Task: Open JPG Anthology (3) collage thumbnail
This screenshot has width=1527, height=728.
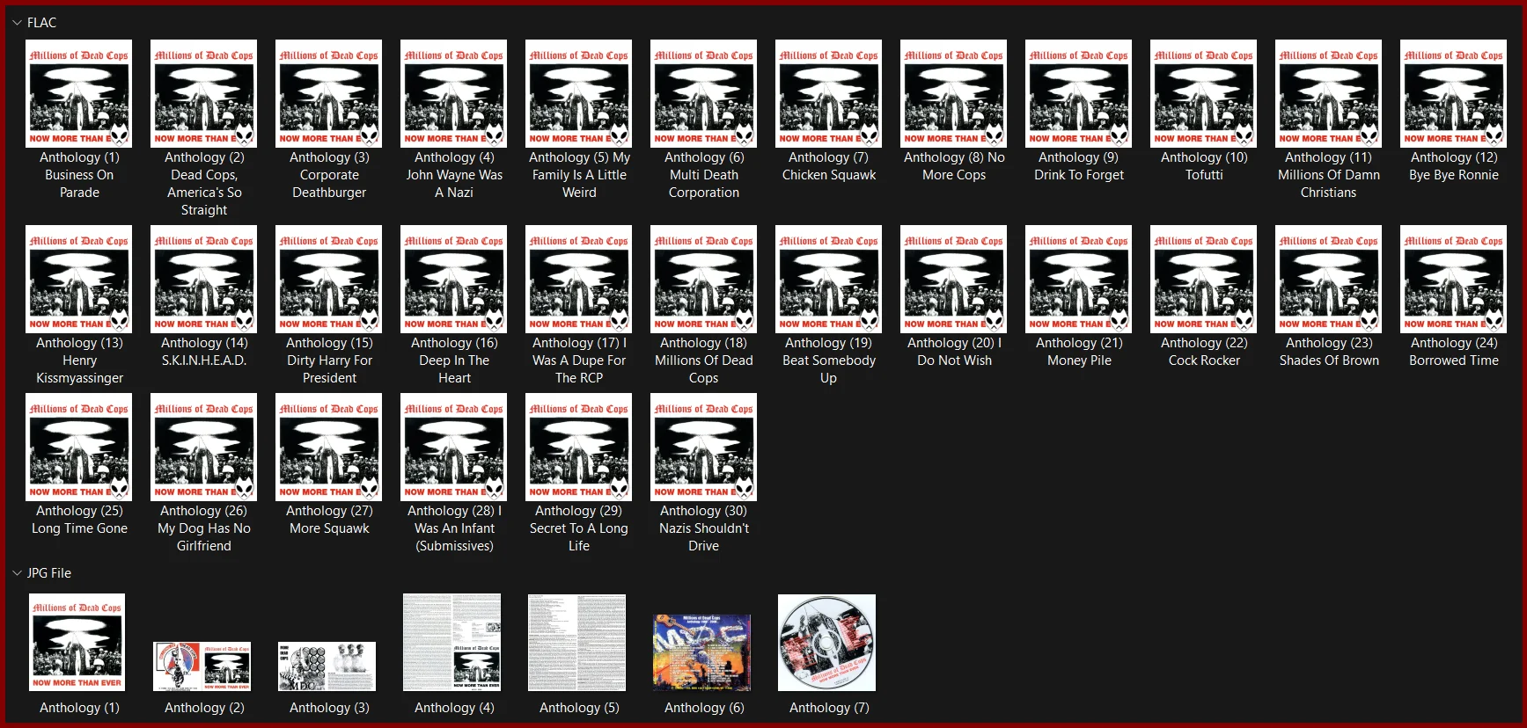Action: (327, 666)
